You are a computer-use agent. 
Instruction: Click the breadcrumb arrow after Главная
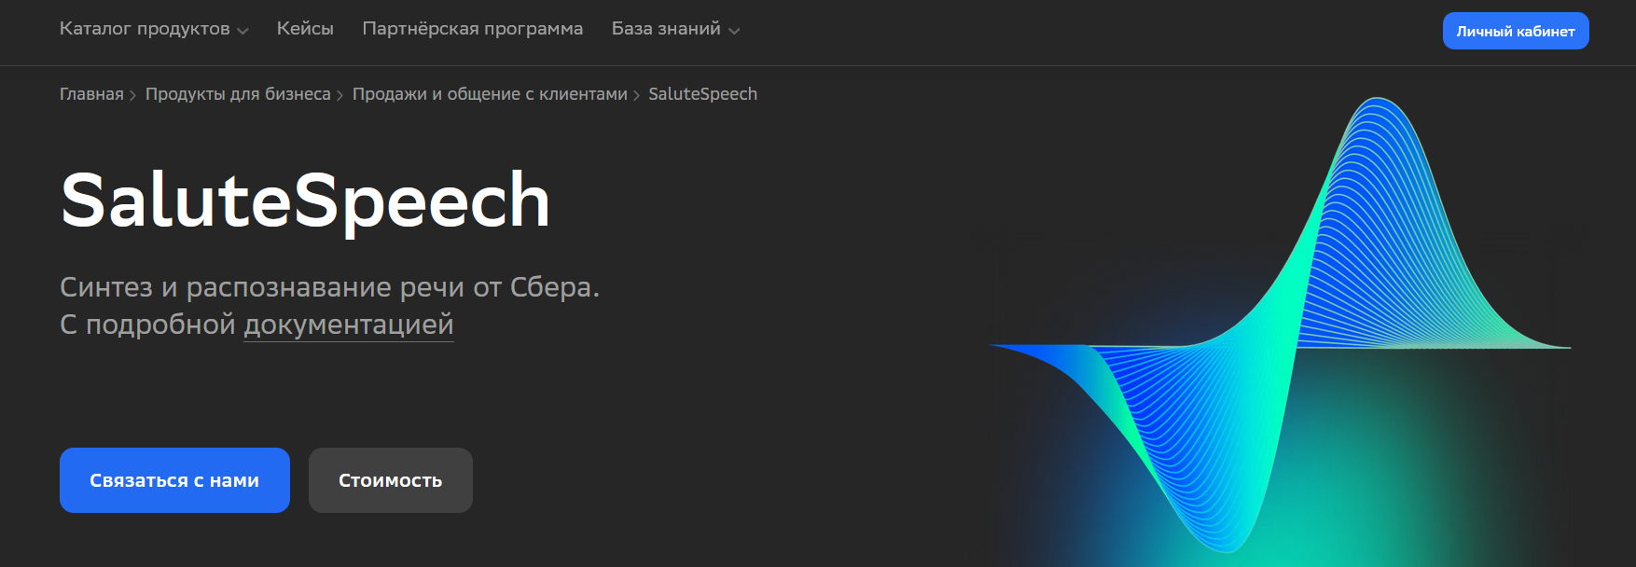(133, 95)
